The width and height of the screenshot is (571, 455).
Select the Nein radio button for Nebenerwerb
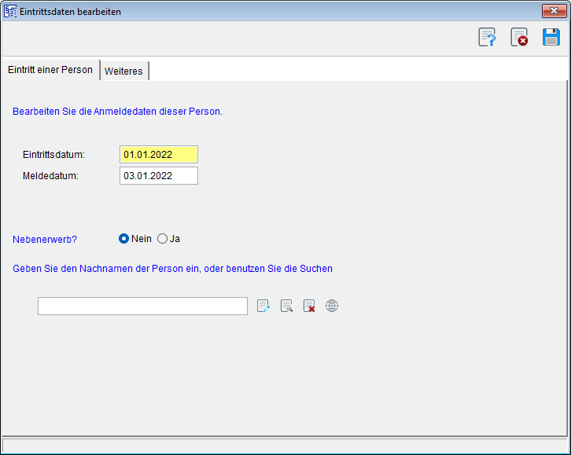coord(123,239)
